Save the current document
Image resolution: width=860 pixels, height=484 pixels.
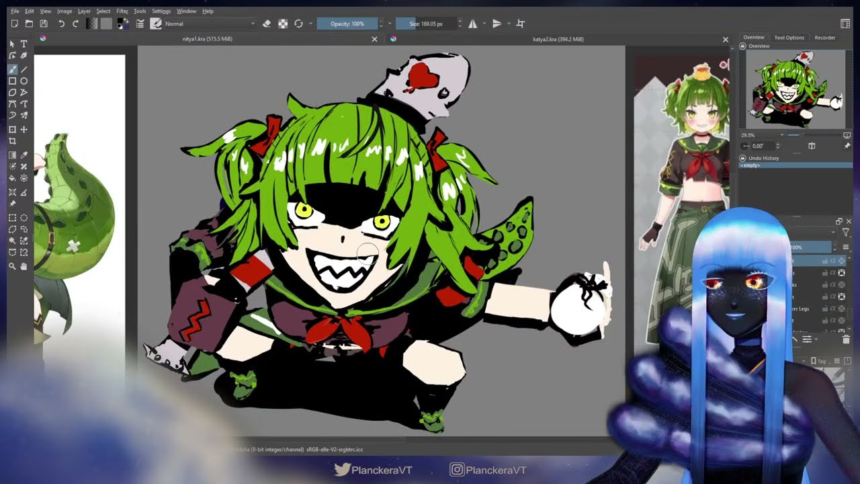point(44,24)
